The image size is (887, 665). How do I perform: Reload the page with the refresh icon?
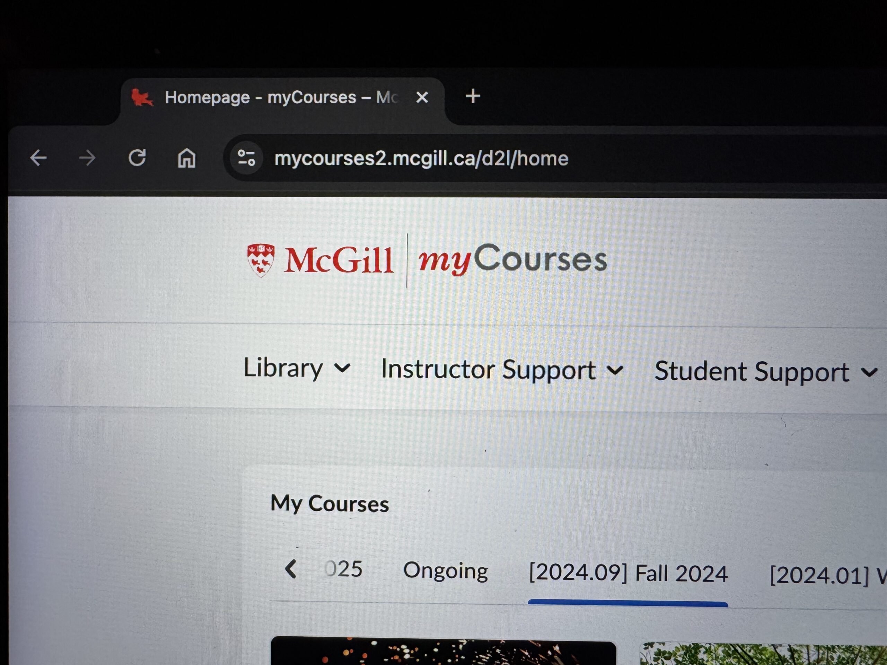(x=137, y=158)
